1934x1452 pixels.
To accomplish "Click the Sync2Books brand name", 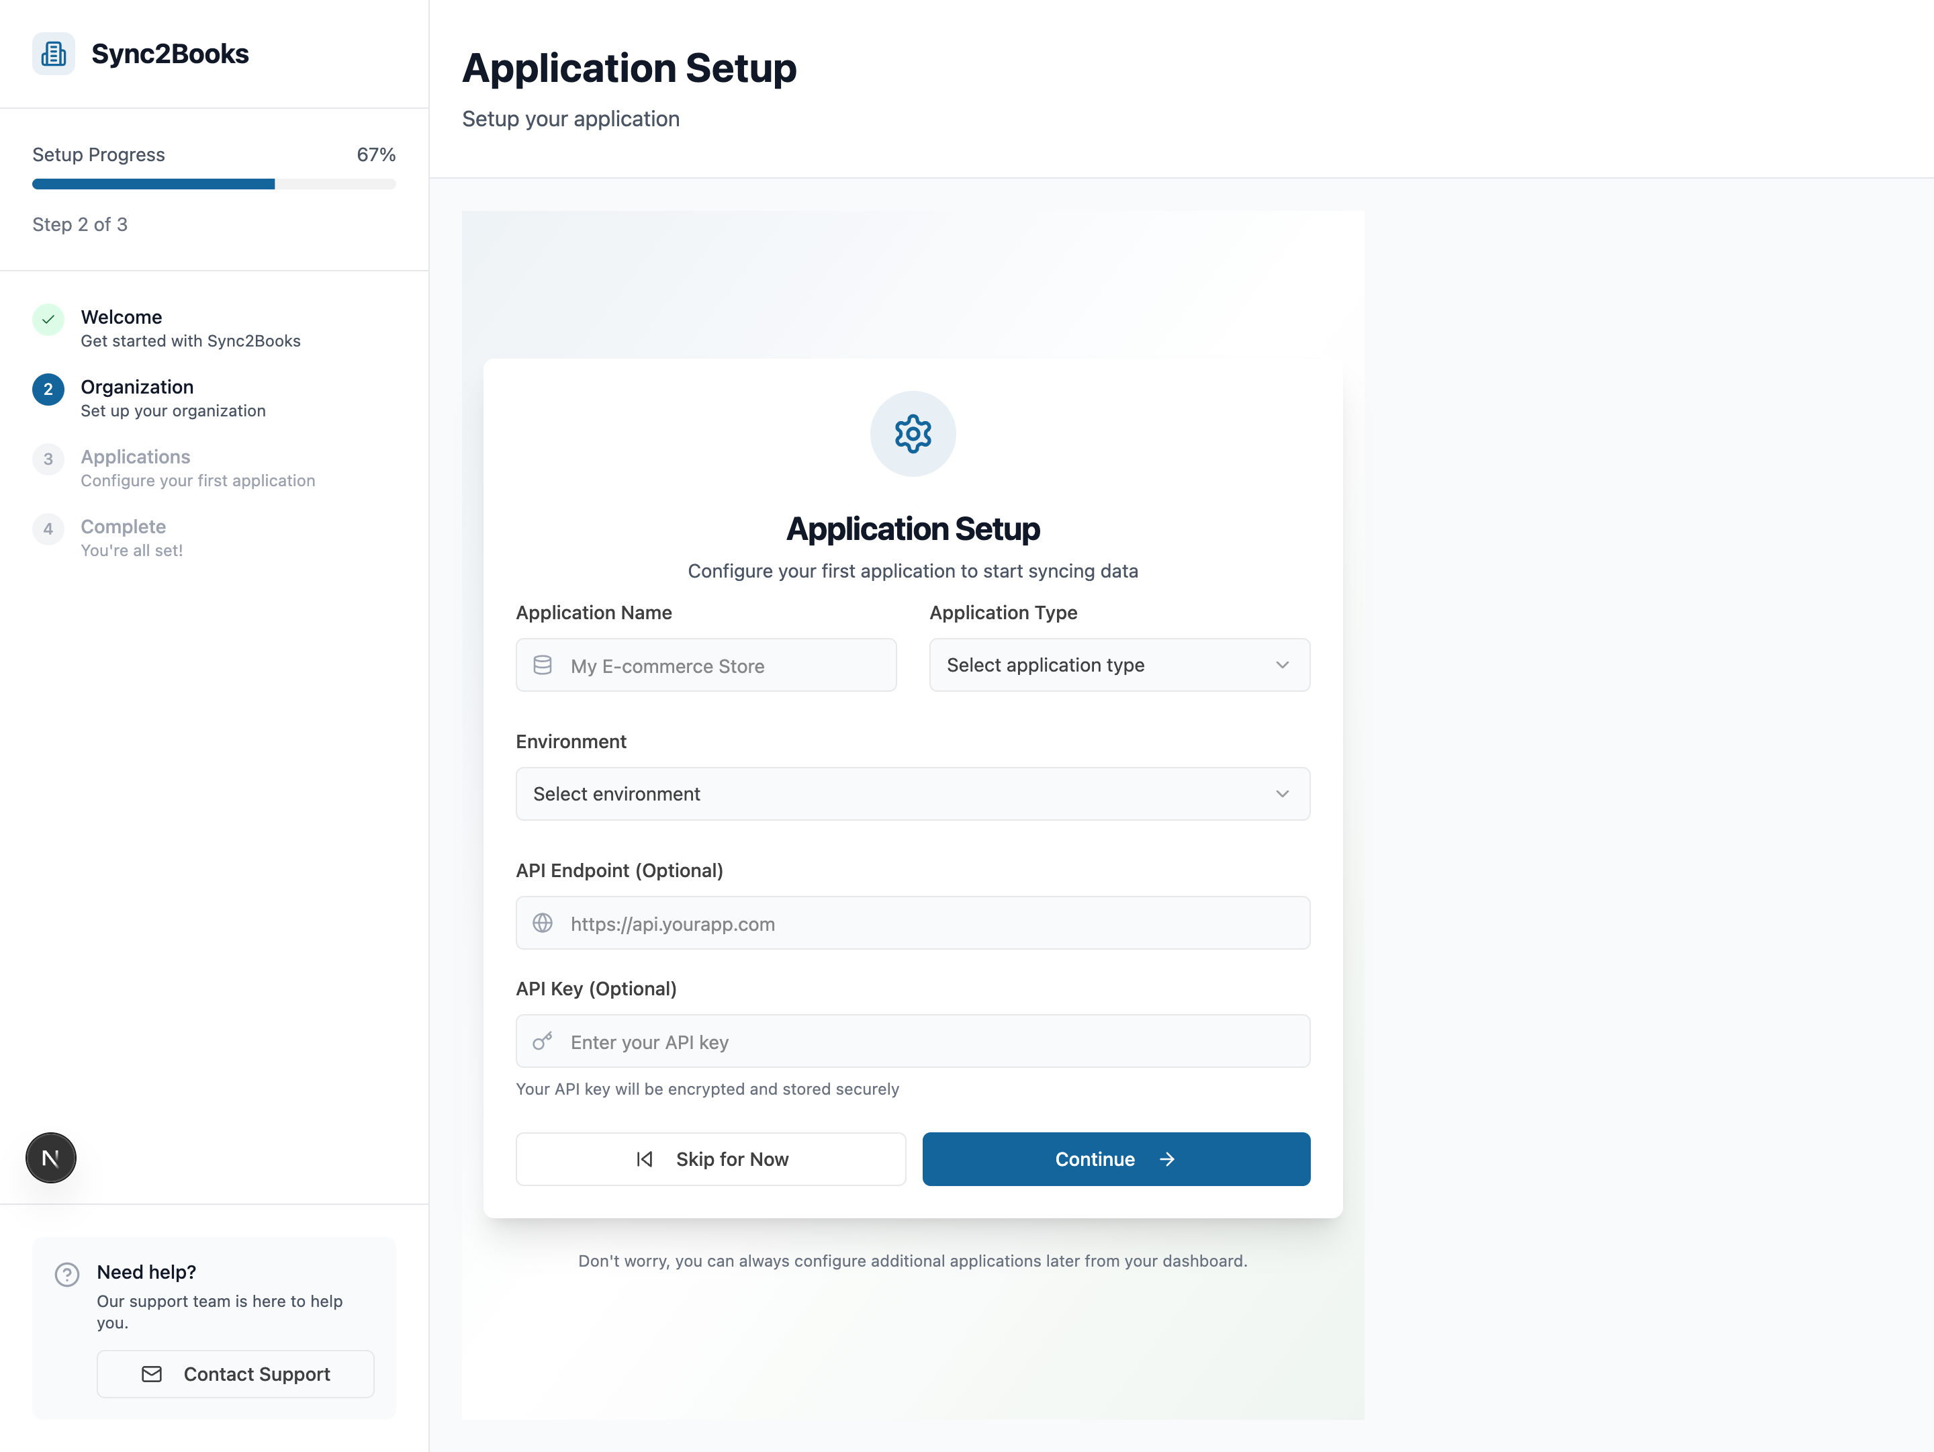I will 170,53.
